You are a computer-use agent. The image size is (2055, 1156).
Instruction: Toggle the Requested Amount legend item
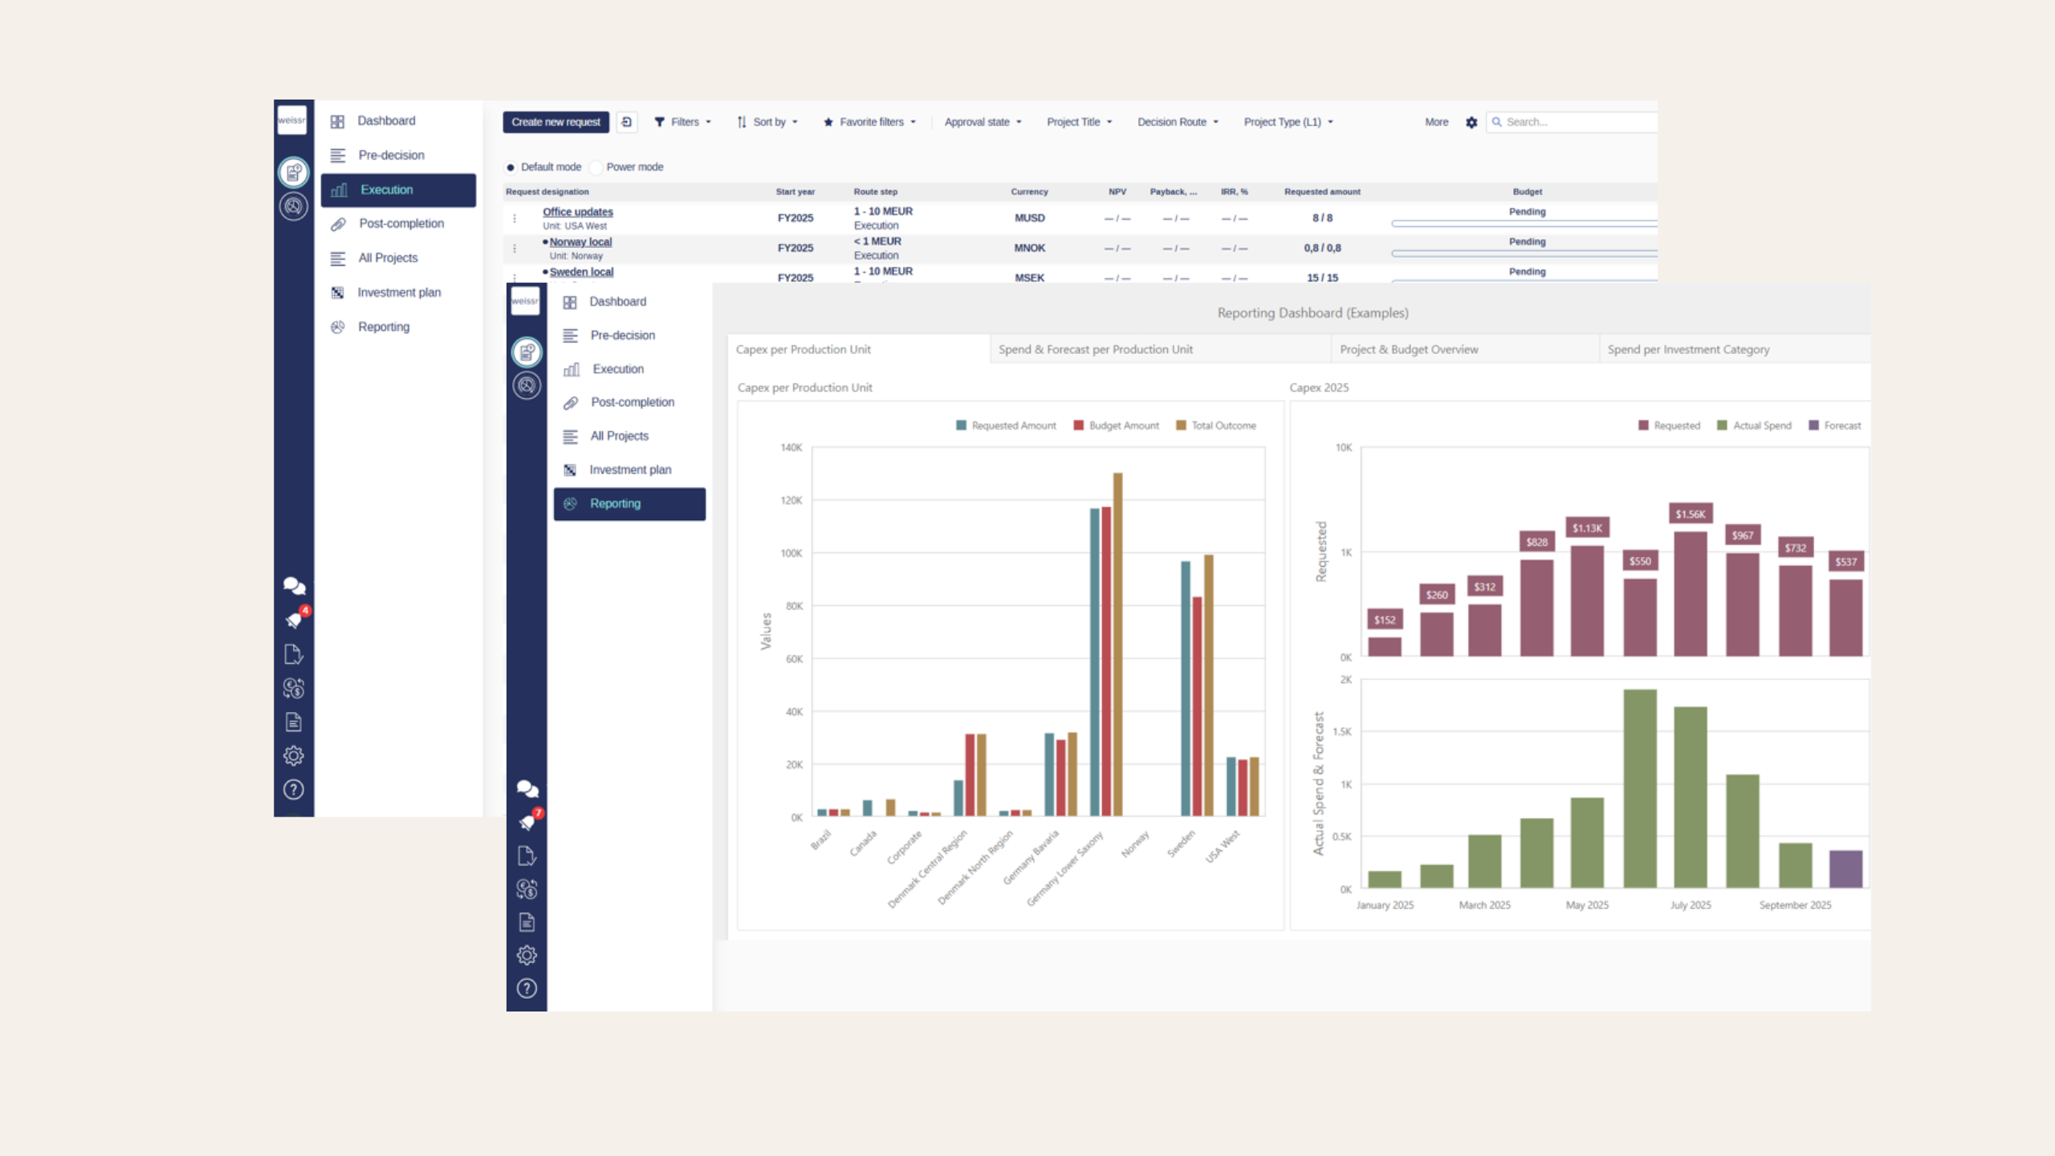[1006, 425]
